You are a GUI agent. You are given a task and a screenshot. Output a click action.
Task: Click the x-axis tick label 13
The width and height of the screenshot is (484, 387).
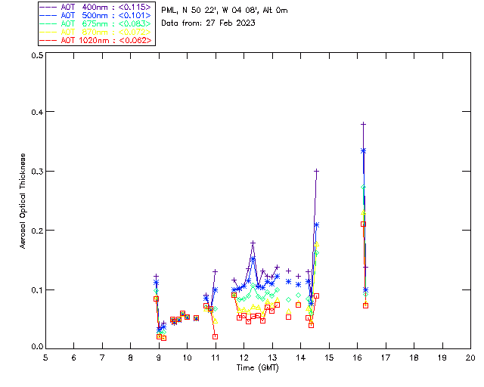[x=272, y=358]
